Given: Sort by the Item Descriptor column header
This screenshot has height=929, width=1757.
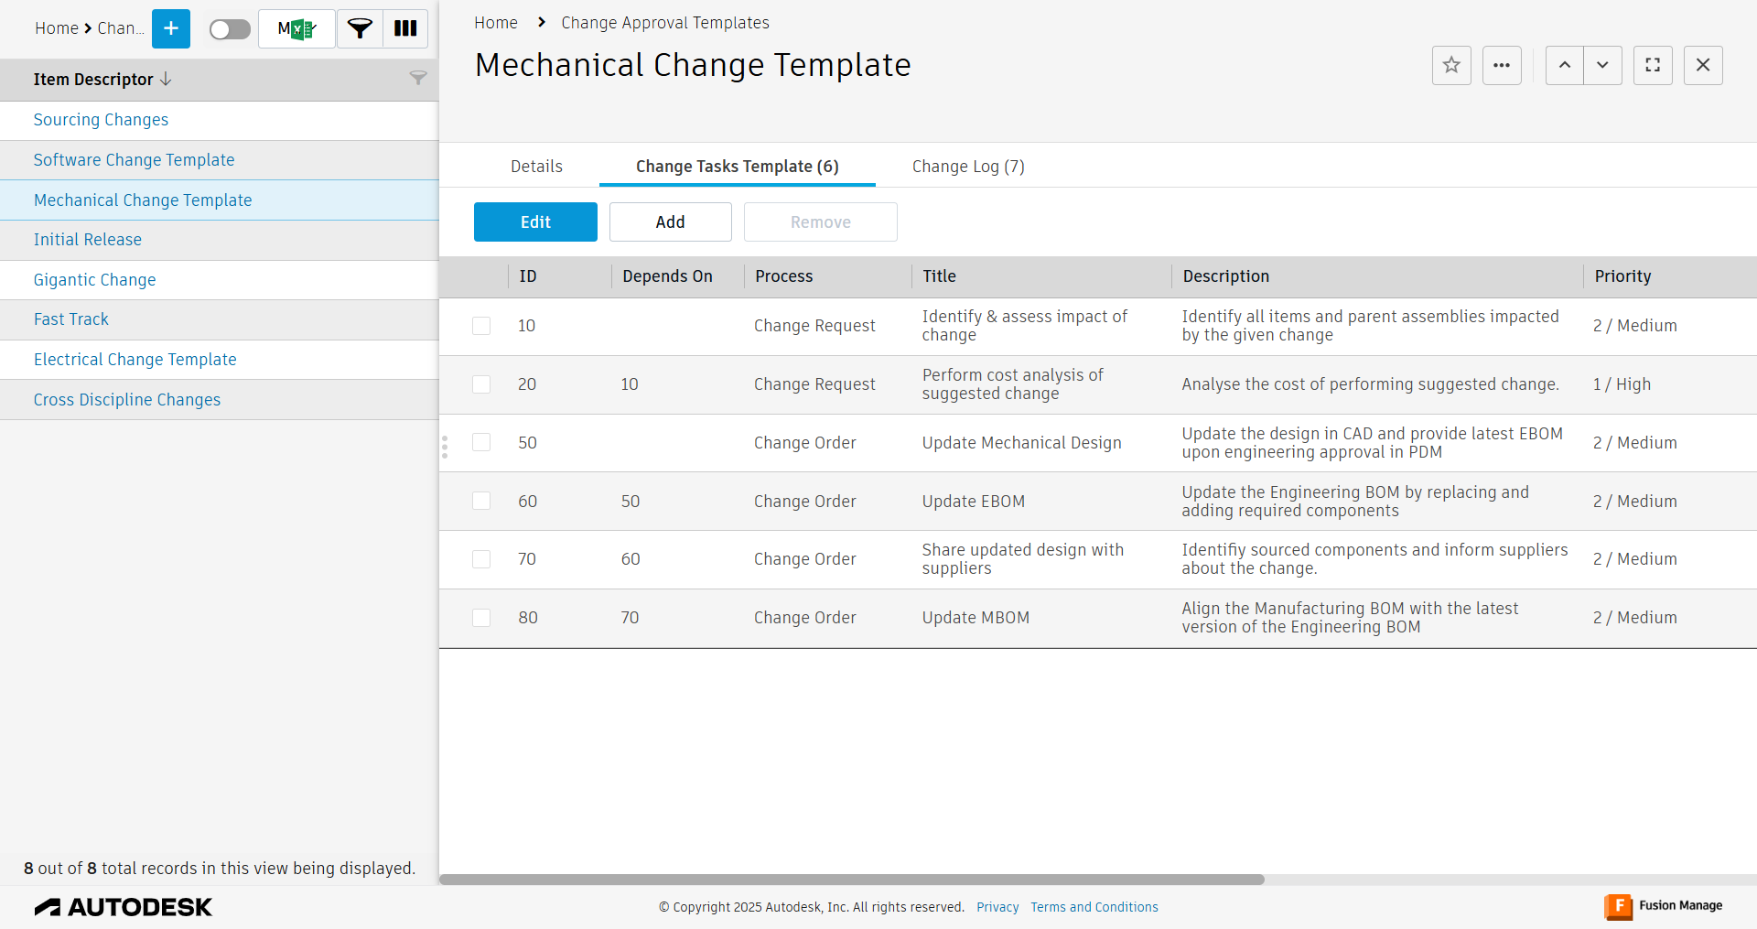Looking at the screenshot, I should (93, 80).
